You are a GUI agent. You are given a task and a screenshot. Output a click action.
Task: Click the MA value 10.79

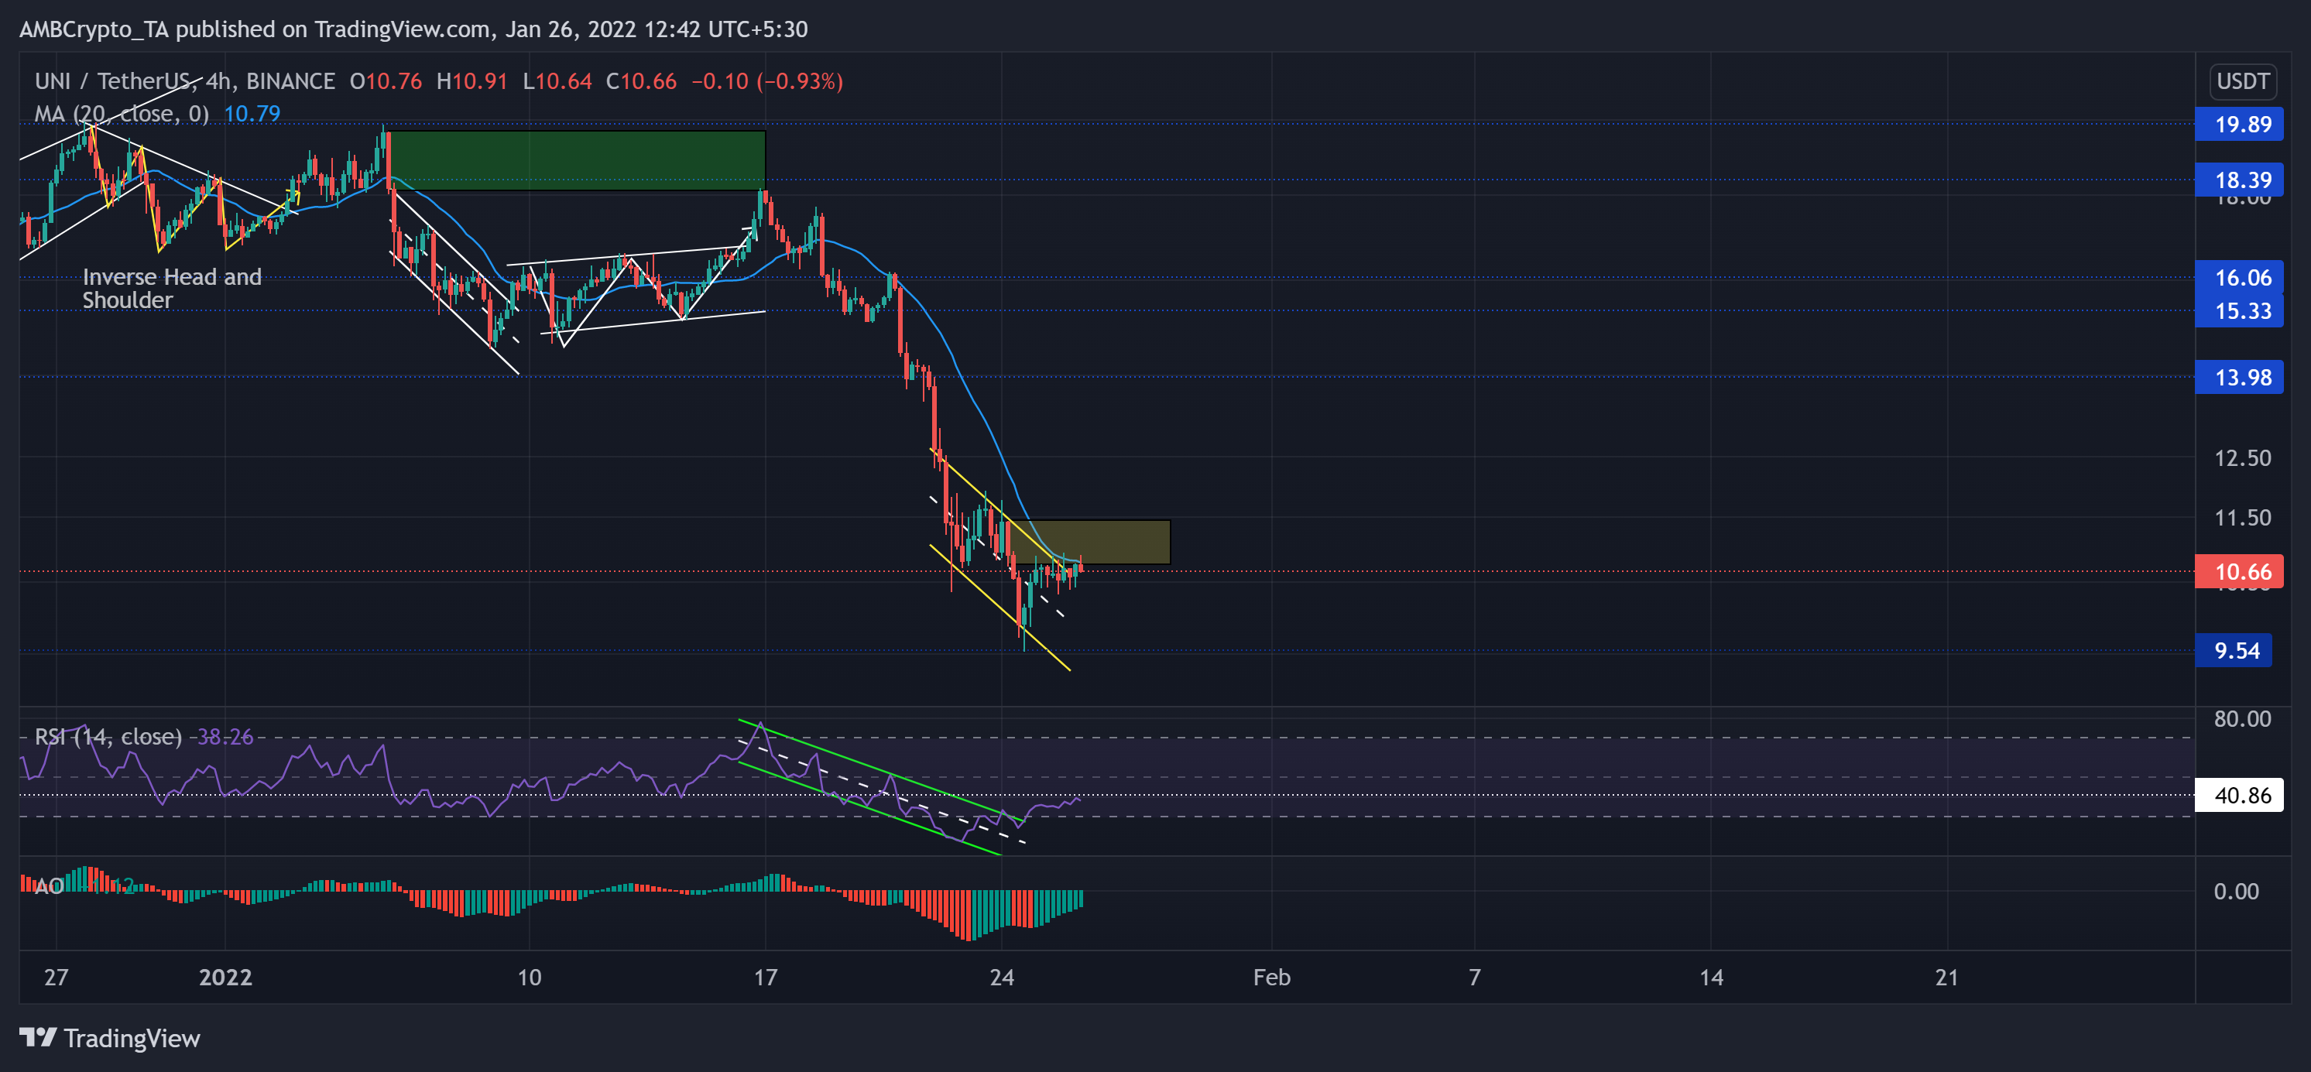coord(252,114)
